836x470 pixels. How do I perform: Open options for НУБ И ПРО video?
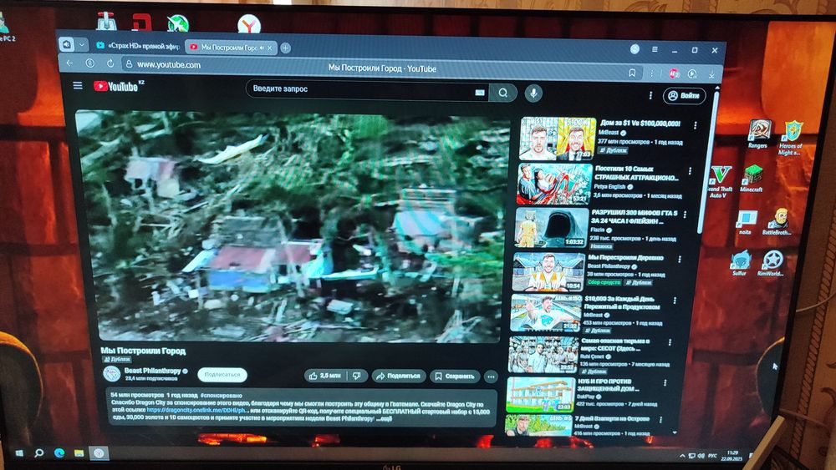[x=665, y=382]
